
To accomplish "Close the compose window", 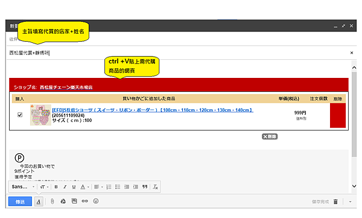I will click(x=351, y=26).
